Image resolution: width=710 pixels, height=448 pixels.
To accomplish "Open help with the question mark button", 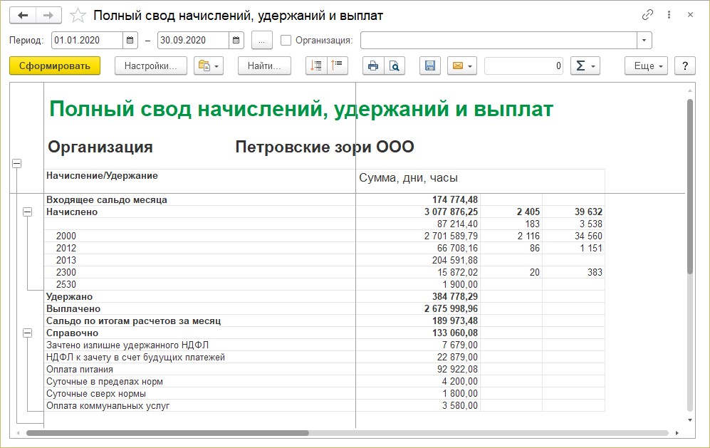I will click(x=685, y=66).
